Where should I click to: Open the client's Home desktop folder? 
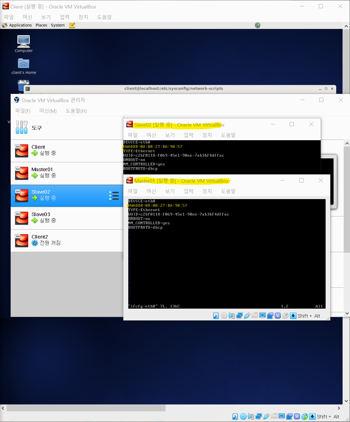click(x=24, y=67)
